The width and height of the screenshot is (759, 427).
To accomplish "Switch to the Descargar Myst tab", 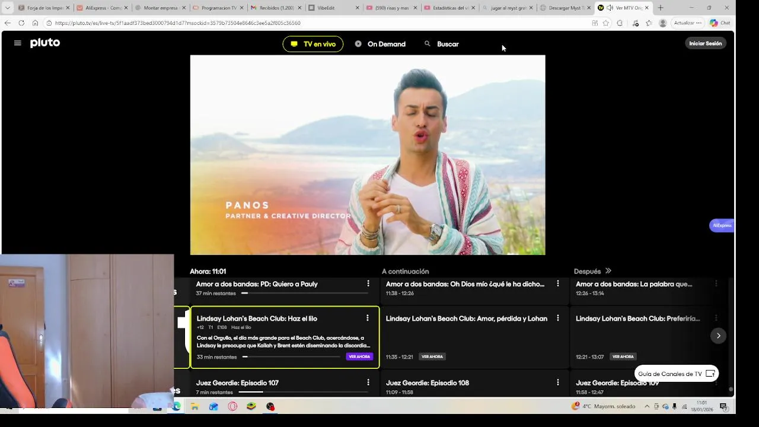I will click(566, 8).
